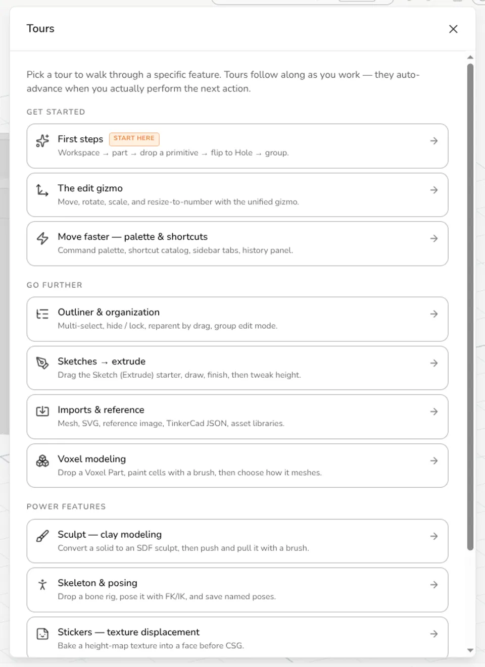This screenshot has height=667, width=485.
Task: Click the POWER FEATURES section heading
Action: [66, 506]
